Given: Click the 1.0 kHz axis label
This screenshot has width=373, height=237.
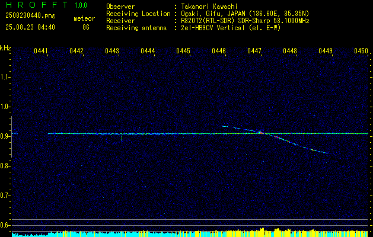Looking at the screenshot, I should 5,107.
